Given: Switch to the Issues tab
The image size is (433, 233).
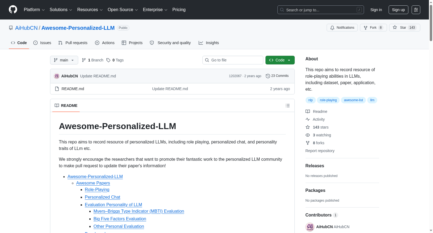Looking at the screenshot, I should click(42, 43).
